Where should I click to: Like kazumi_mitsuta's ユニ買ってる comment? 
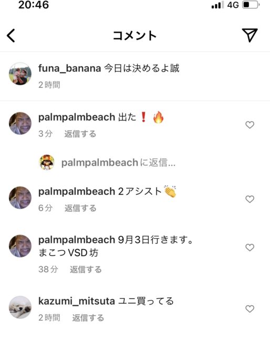pyautogui.click(x=250, y=309)
